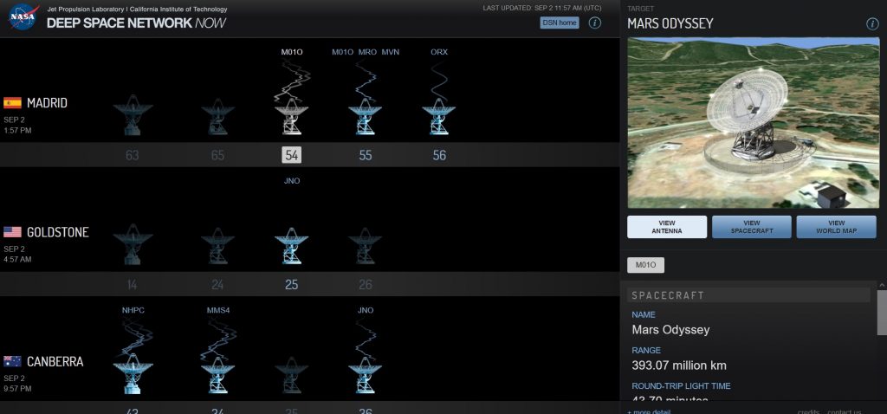
Task: Click the + more detail link
Action: tap(649, 411)
